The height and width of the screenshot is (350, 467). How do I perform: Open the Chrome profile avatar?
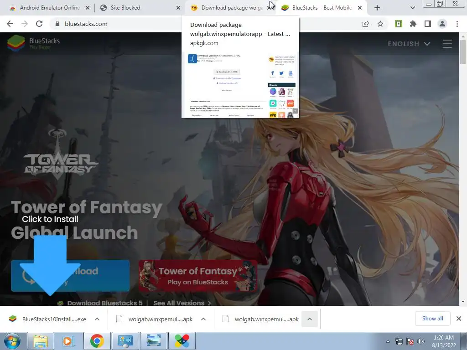442,24
